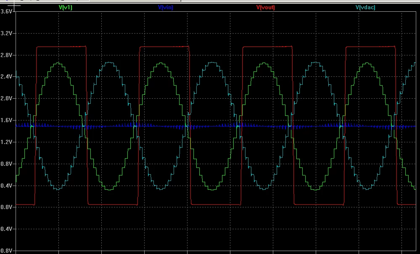The height and width of the screenshot is (254, 420).
Task: Click the first cyan V(vdac) waveform trough
Action: 59,189
